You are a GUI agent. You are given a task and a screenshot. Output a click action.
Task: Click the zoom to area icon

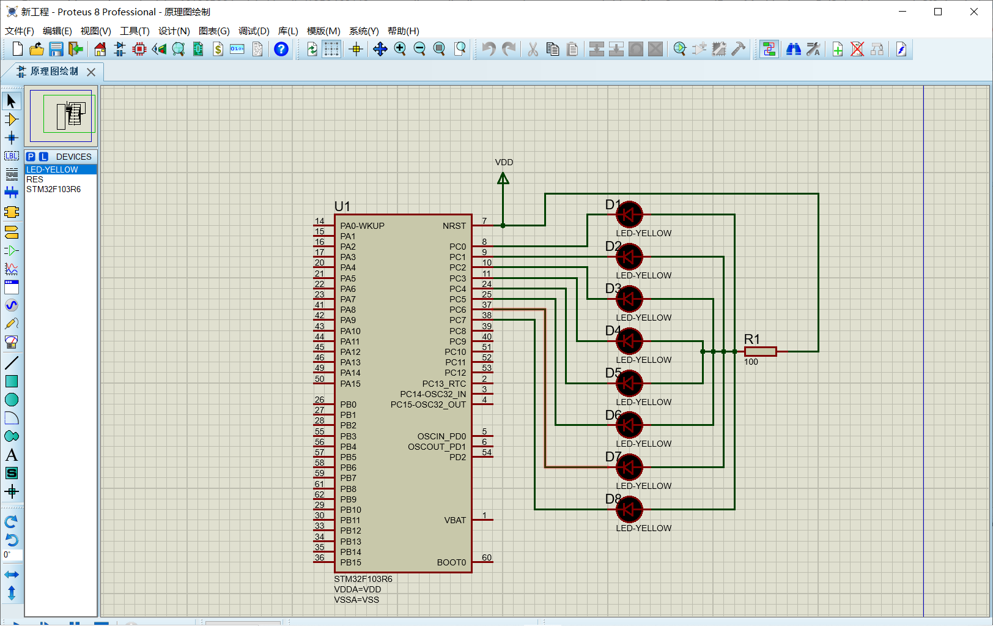(x=460, y=49)
